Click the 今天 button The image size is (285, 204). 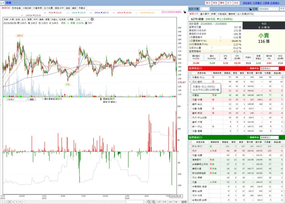(282, 9)
